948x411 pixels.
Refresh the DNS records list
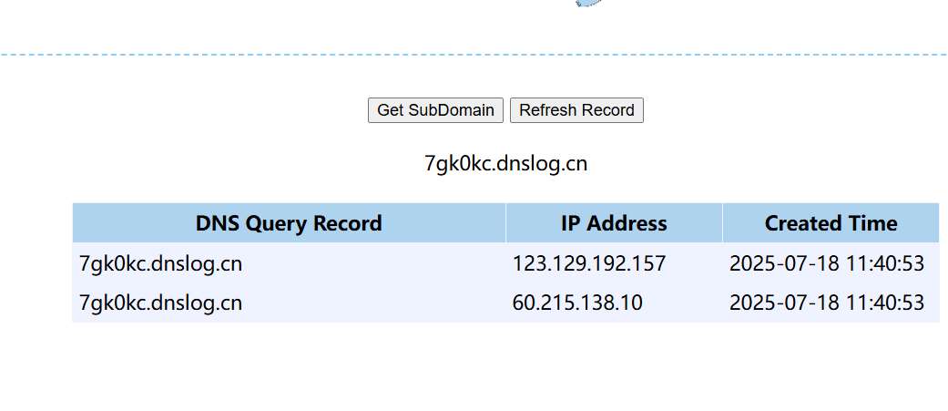[x=576, y=110]
